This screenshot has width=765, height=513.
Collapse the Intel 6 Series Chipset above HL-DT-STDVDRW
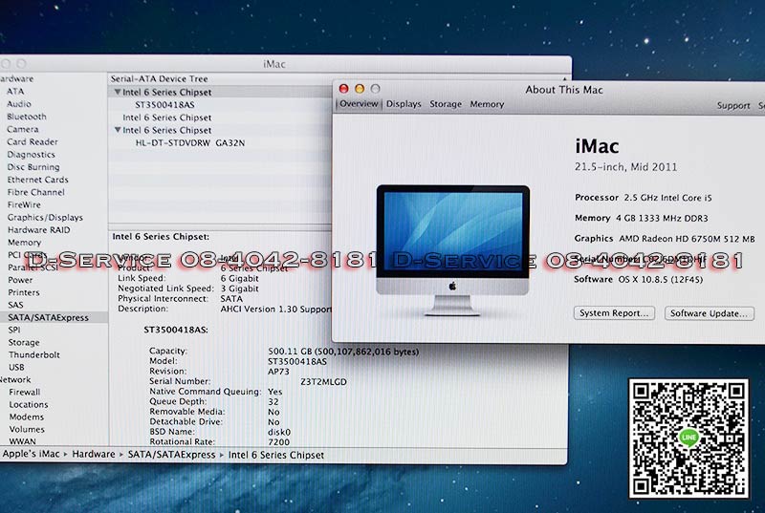pos(117,130)
